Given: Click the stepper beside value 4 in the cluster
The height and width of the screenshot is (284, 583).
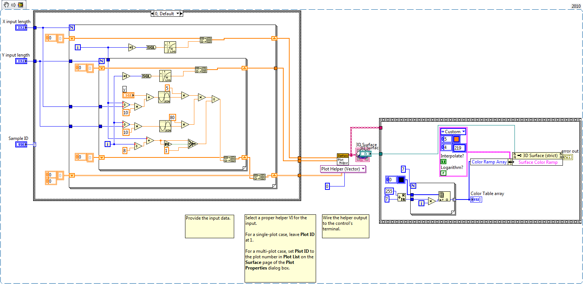Looking at the screenshot, I should [x=442, y=148].
